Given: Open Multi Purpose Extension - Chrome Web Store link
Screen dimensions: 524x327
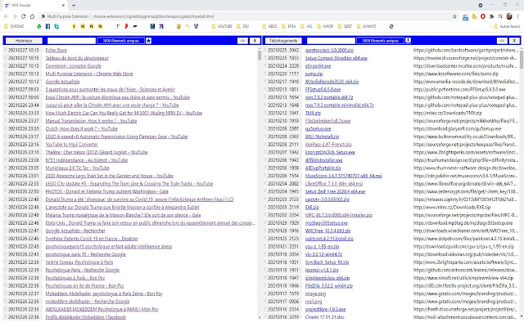Looking at the screenshot, I should (x=89, y=74).
